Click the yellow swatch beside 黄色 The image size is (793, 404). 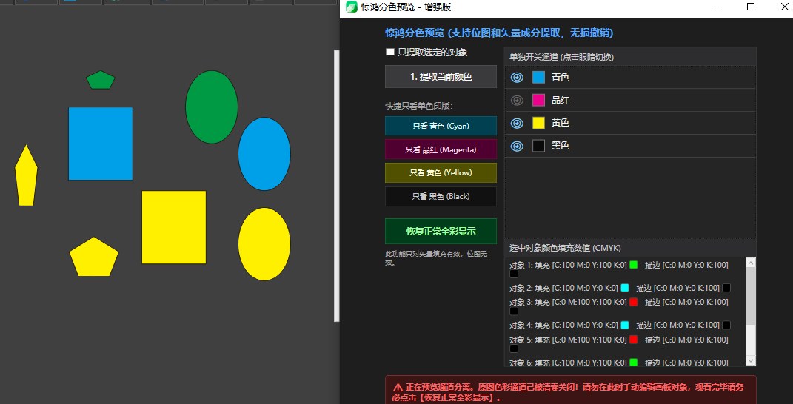pos(538,123)
